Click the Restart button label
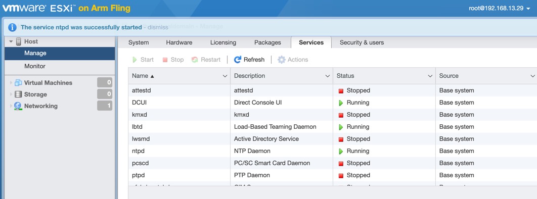537x199 pixels. pos(211,60)
